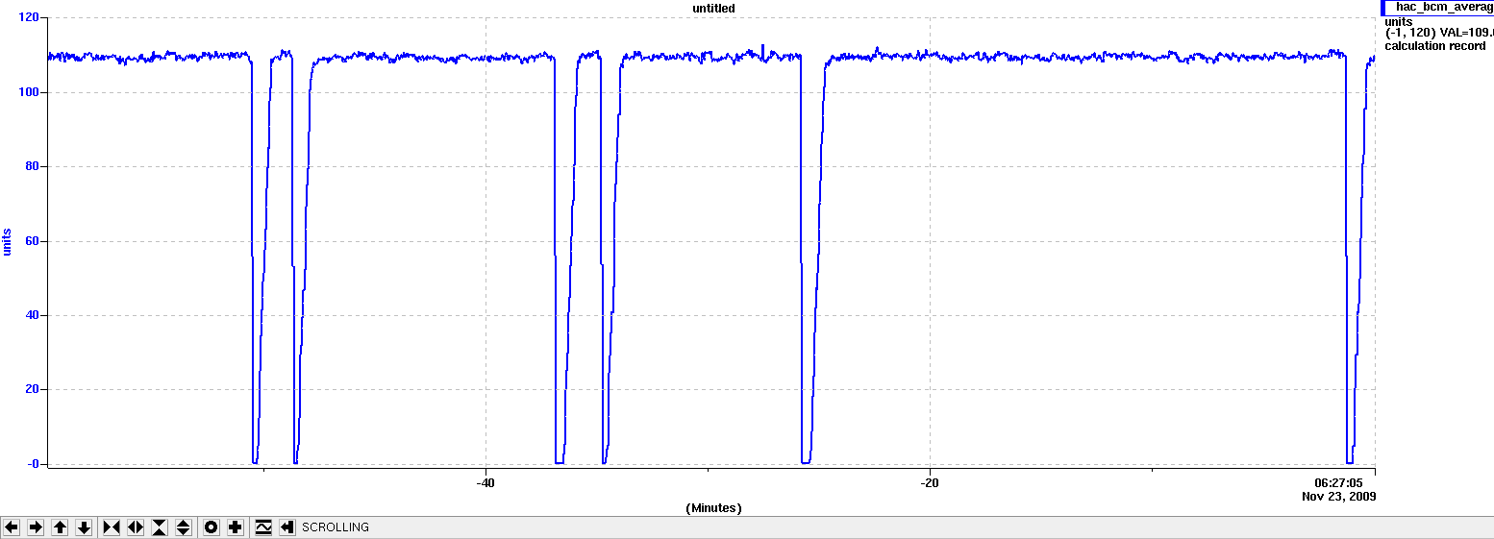This screenshot has width=1494, height=539.
Task: Click the 20 y-axis tick label
Action: click(33, 389)
